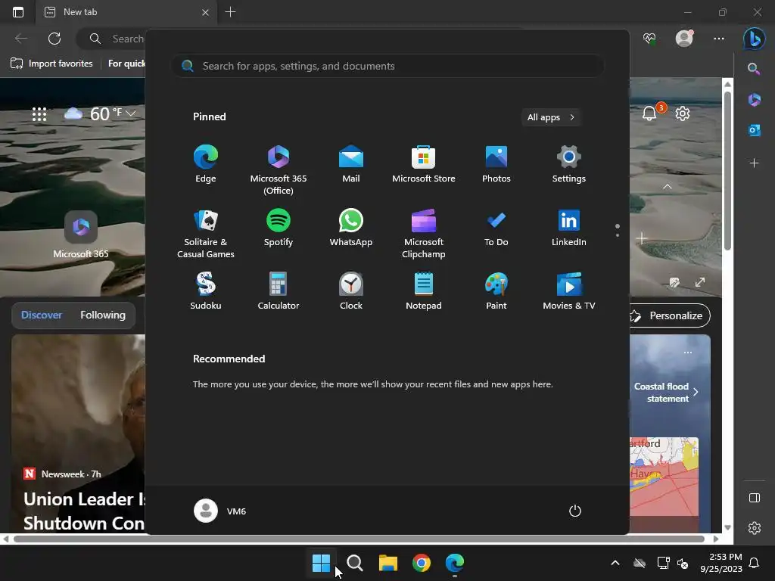Expand Coastal flood statement card

tap(696, 392)
